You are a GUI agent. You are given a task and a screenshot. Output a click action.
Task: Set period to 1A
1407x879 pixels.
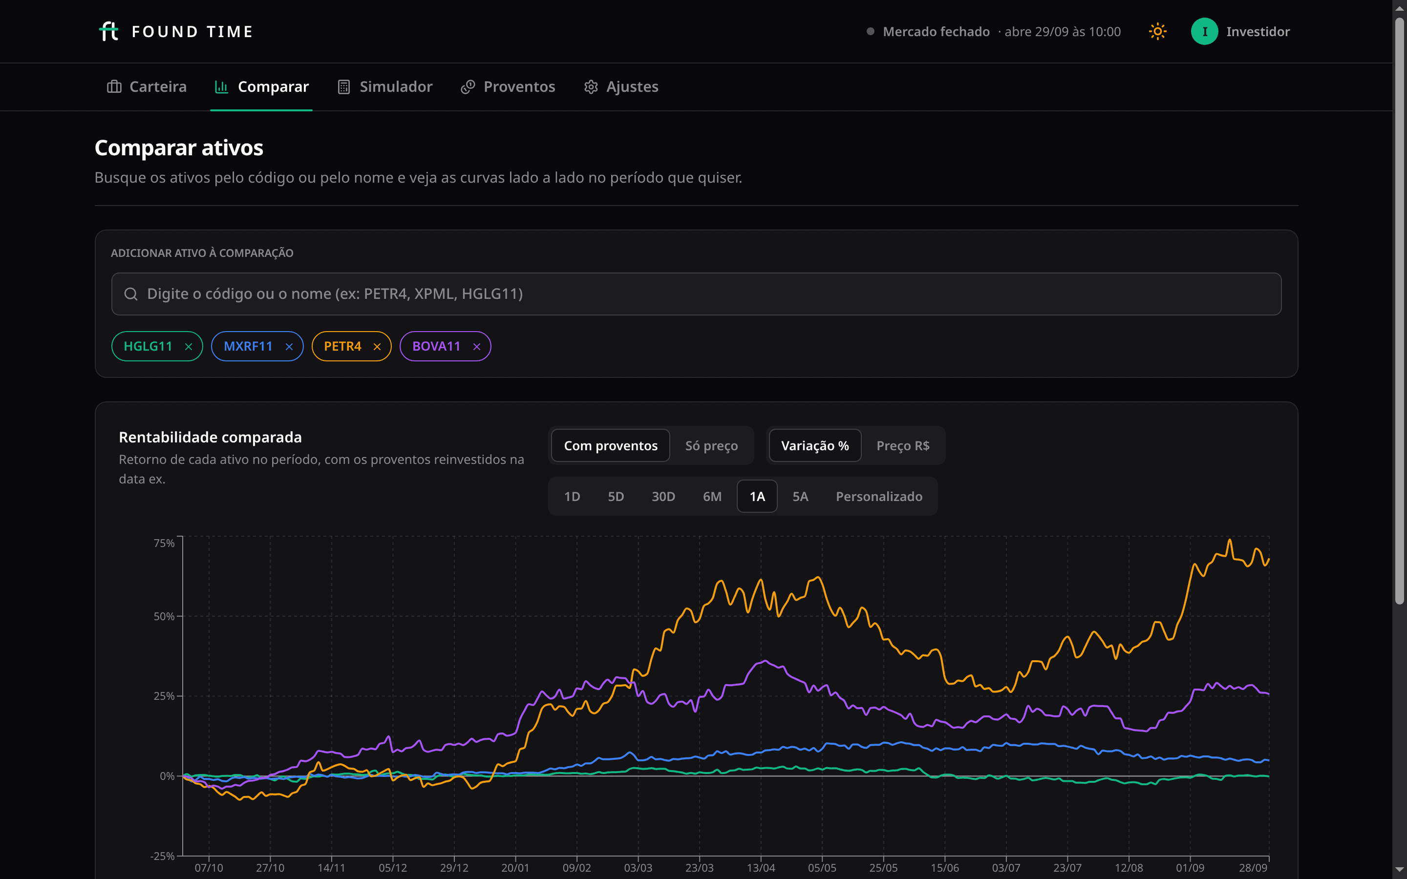click(757, 496)
